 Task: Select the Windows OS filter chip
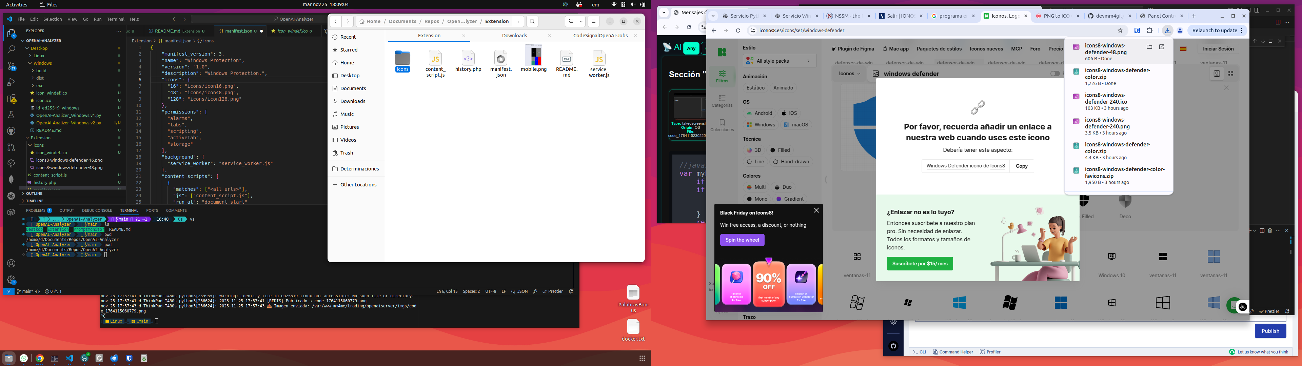coord(761,125)
